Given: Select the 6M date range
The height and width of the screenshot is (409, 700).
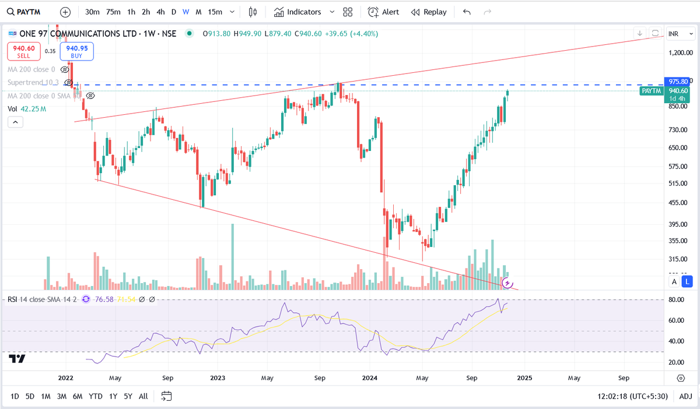Looking at the screenshot, I should (x=78, y=396).
